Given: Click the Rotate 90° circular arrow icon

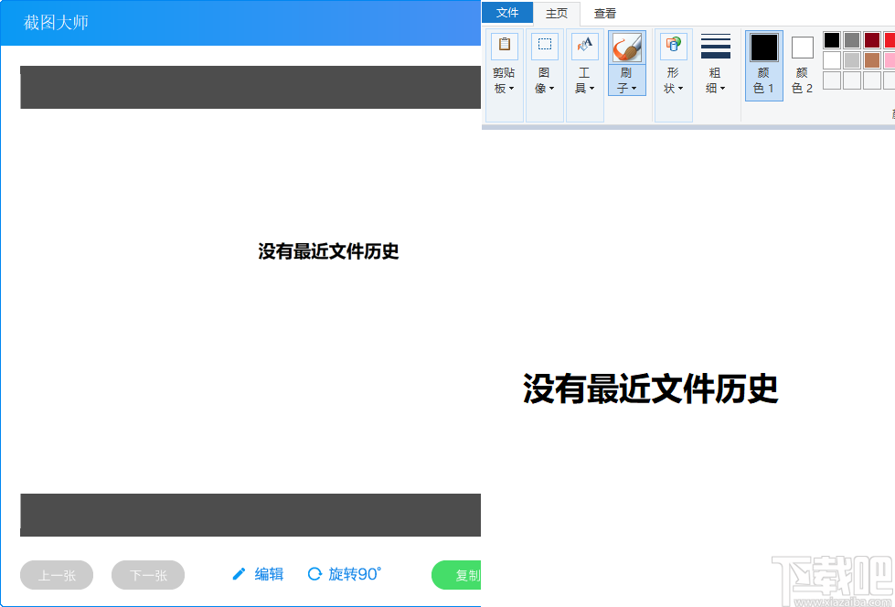Looking at the screenshot, I should [x=314, y=574].
